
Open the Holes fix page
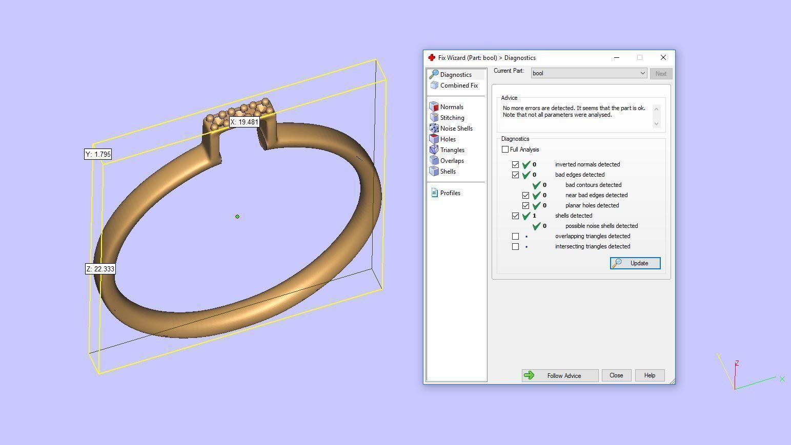click(x=448, y=139)
